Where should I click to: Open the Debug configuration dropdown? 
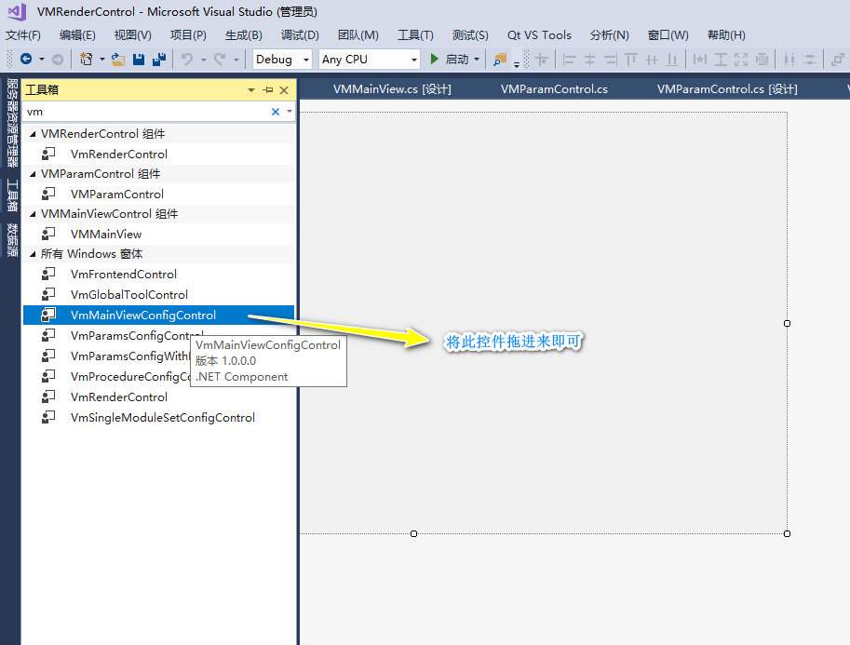coord(306,60)
